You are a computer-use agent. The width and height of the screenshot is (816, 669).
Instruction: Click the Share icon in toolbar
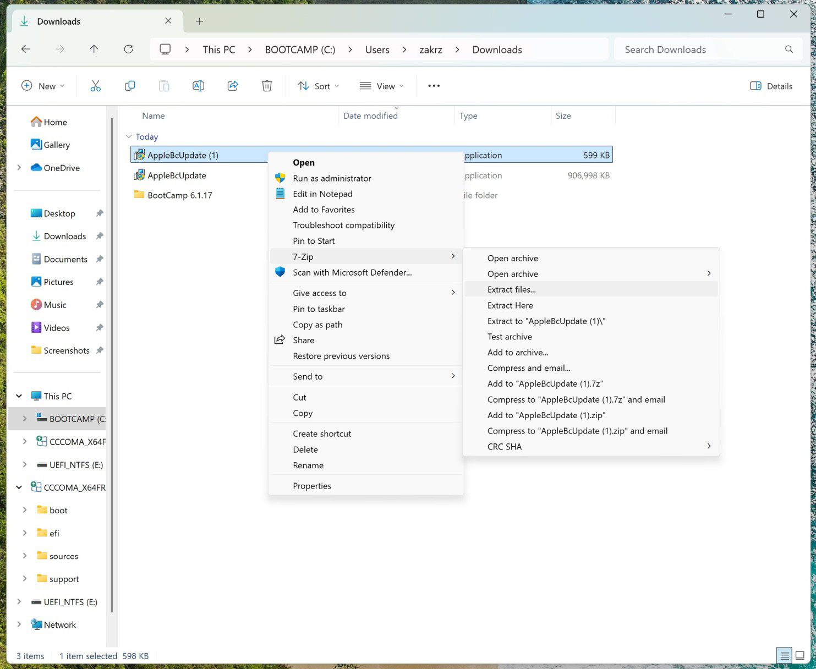point(233,86)
